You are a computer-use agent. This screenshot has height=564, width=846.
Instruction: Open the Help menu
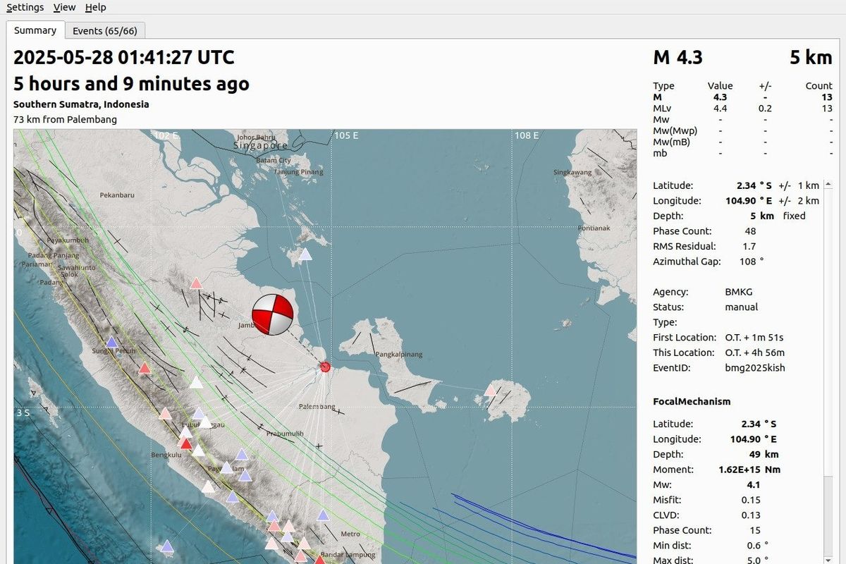[95, 7]
